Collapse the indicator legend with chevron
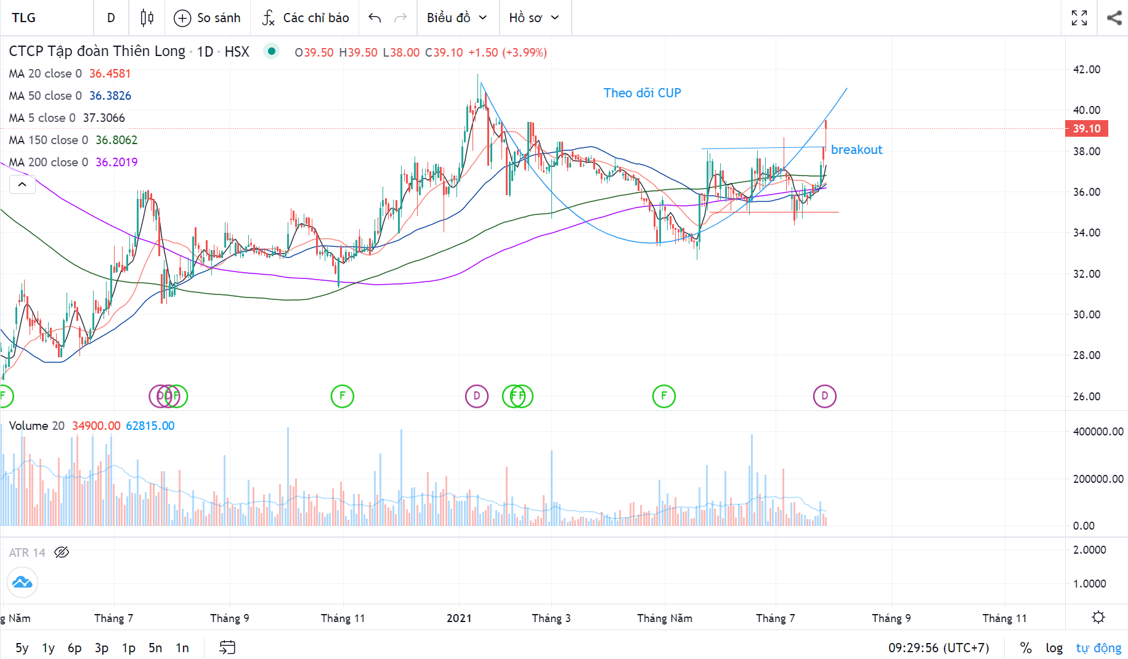This screenshot has width=1128, height=659. click(22, 184)
